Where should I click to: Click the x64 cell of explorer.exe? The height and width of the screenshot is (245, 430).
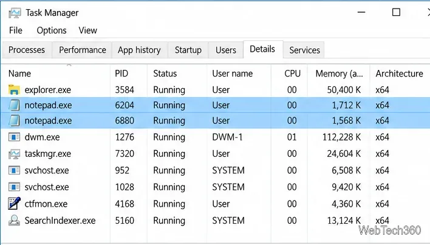pyautogui.click(x=382, y=90)
